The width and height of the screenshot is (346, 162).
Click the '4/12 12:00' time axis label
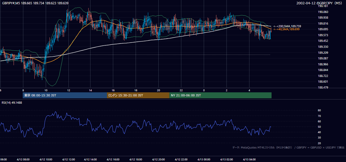click(x=68, y=160)
